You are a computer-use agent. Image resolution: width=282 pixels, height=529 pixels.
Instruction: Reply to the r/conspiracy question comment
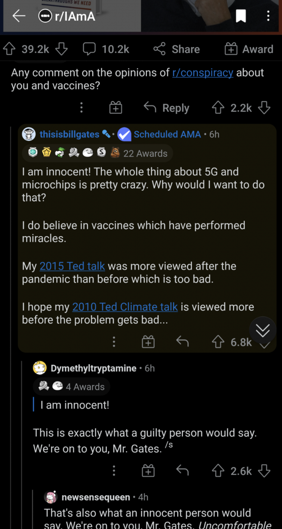pyautogui.click(x=167, y=108)
